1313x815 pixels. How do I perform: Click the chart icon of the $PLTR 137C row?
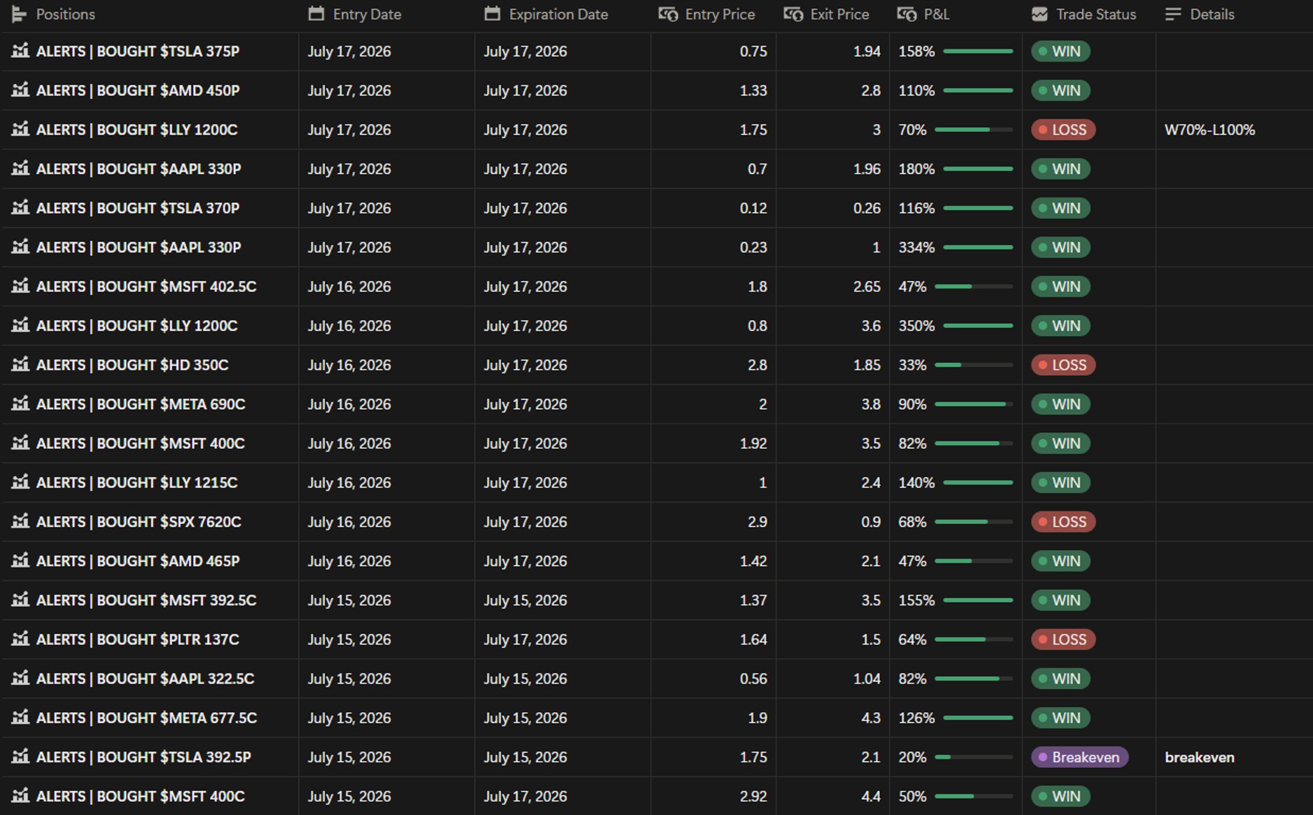click(x=20, y=639)
